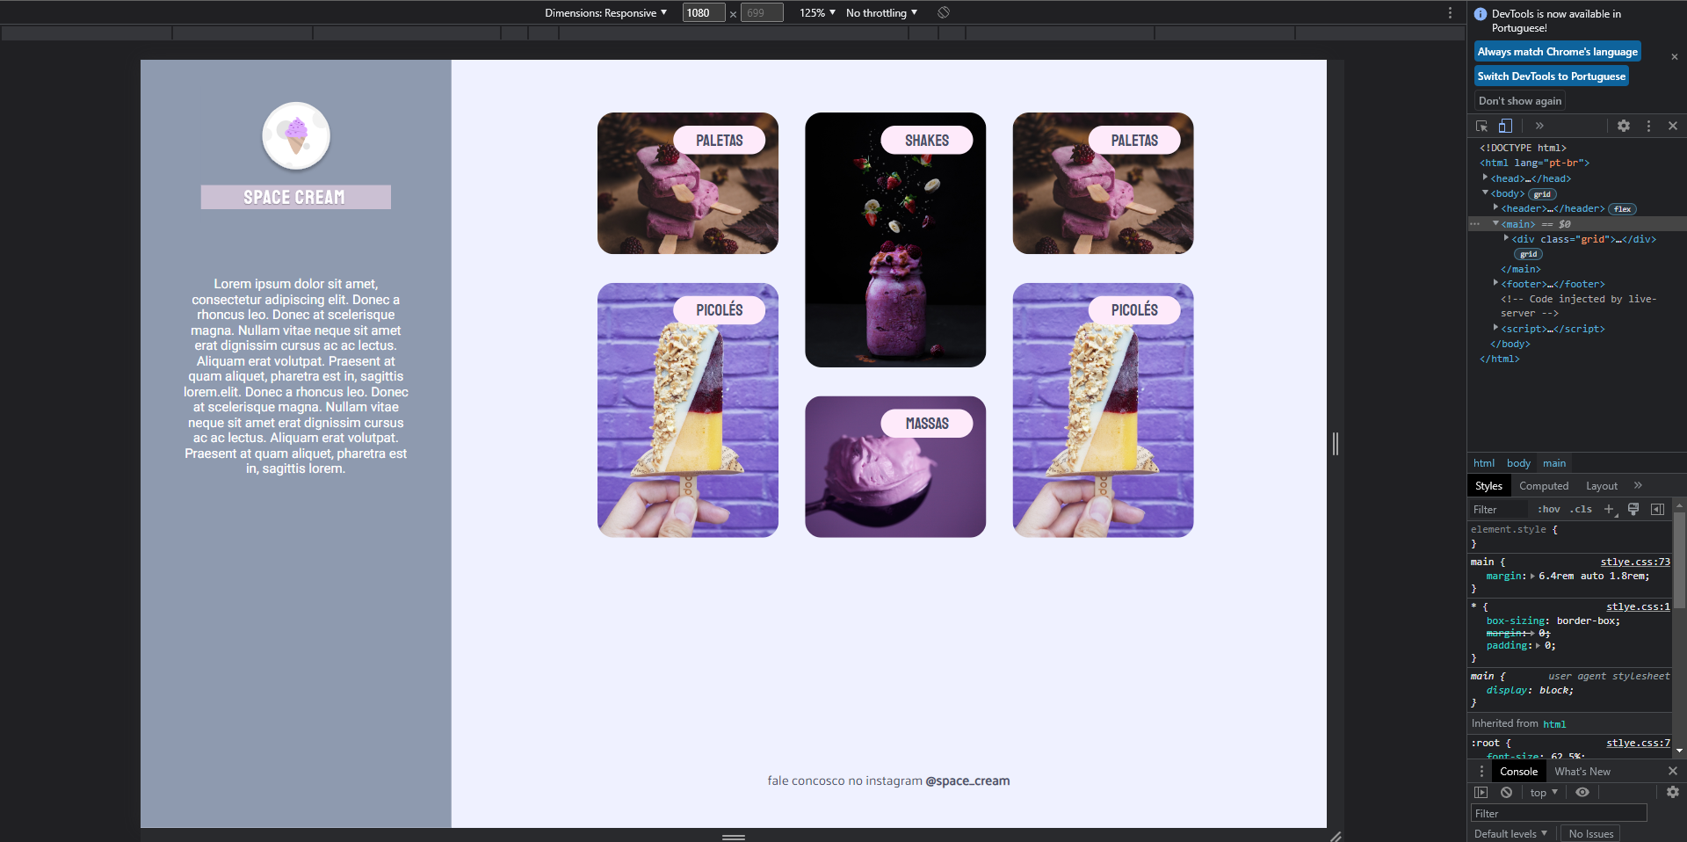Toggle the flex badge next to header
Viewport: 1687px width, 842px height.
[x=1622, y=209]
